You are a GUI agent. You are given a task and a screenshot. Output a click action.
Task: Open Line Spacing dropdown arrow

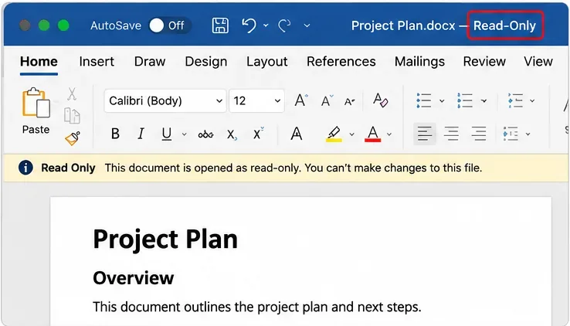[528, 134]
